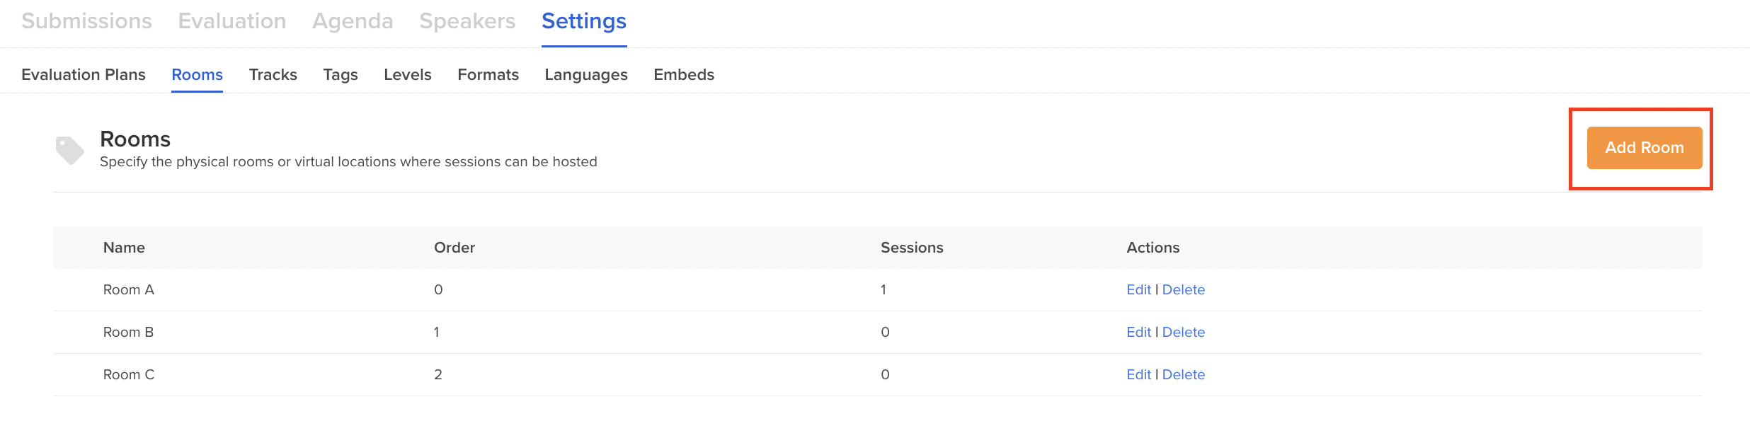Open the Formats sub-tab
Image resolution: width=1750 pixels, height=426 pixels.
click(x=488, y=74)
